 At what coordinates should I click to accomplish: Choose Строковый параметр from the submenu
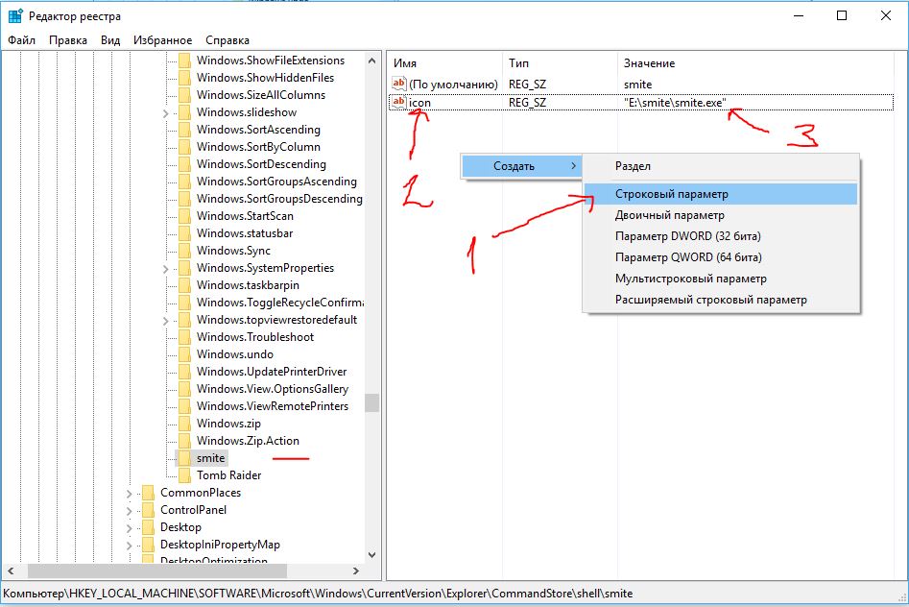672,194
